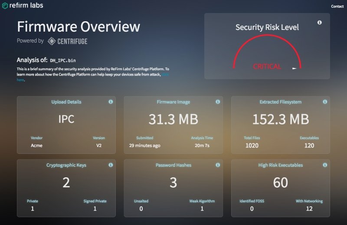Screen dimensions: 347x225
Task: Click the Extracted Filesystem title
Action: 280,102
